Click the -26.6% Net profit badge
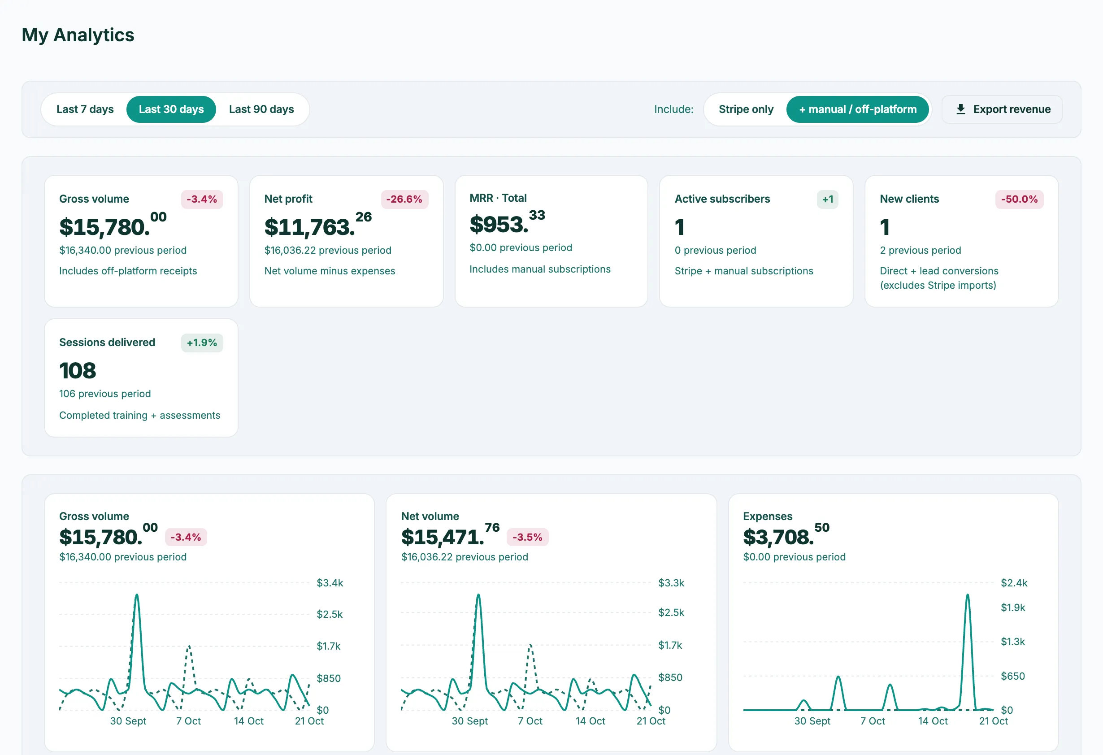Viewport: 1103px width, 755px height. [404, 200]
